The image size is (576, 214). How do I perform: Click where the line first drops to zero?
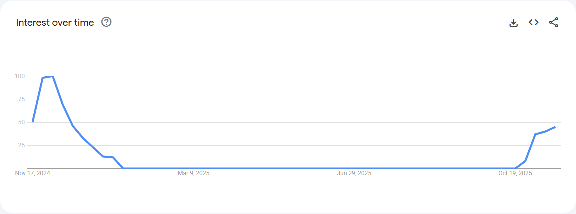point(123,168)
